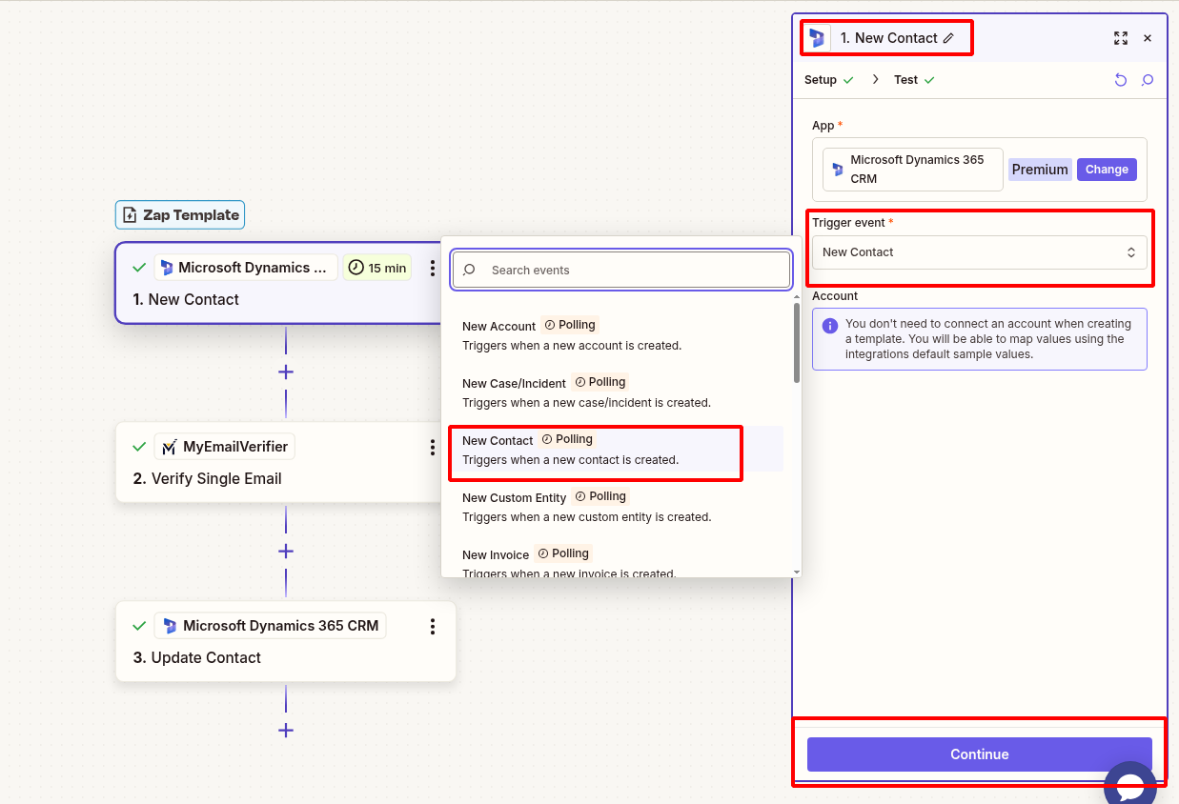Open search using the magnifier icon in trigger panel
The width and height of the screenshot is (1179, 804).
[x=1148, y=80]
